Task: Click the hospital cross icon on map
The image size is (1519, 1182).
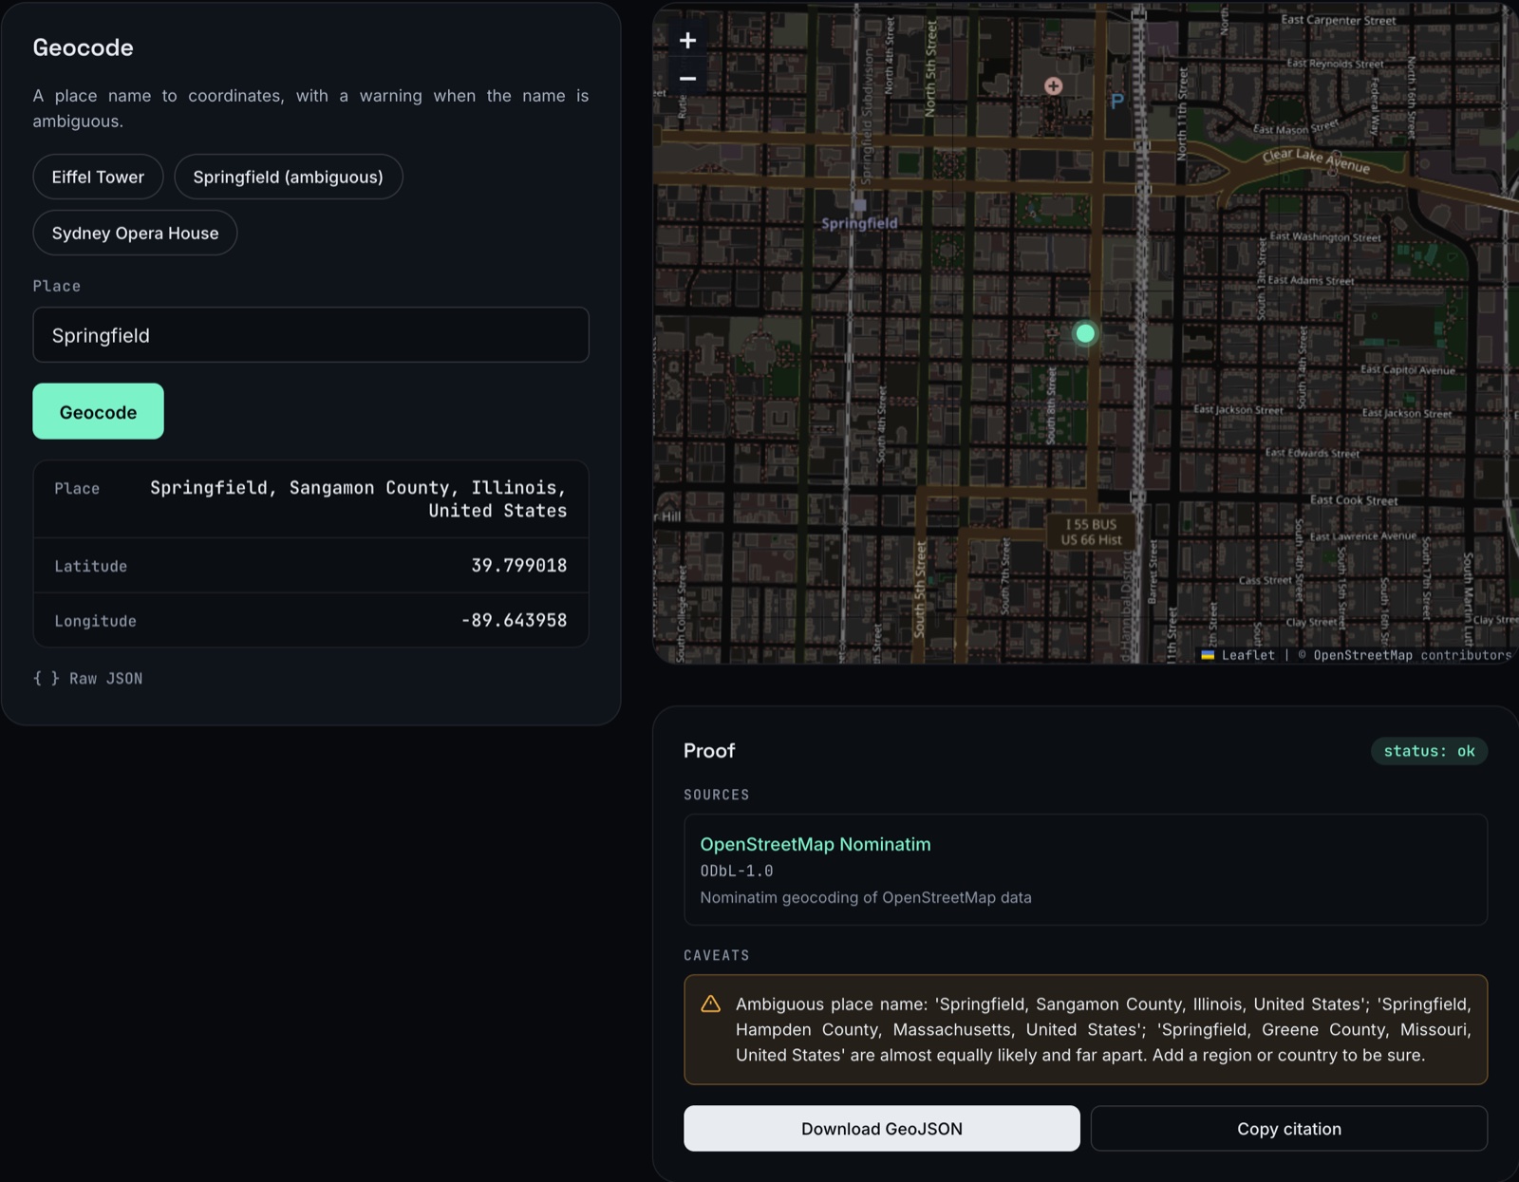Action: (x=1053, y=86)
